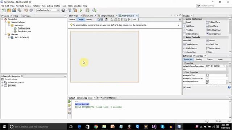This screenshot has height=130, width=232.
Task: Activate Connection Mode in form designer toolbar
Action: pyautogui.click(x=102, y=19)
